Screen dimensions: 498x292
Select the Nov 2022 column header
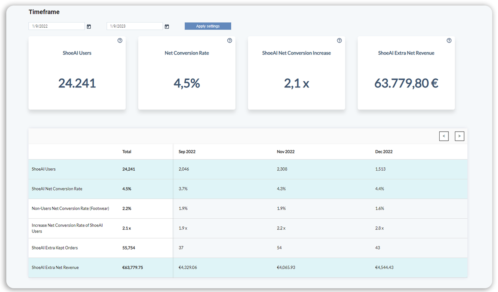click(285, 152)
